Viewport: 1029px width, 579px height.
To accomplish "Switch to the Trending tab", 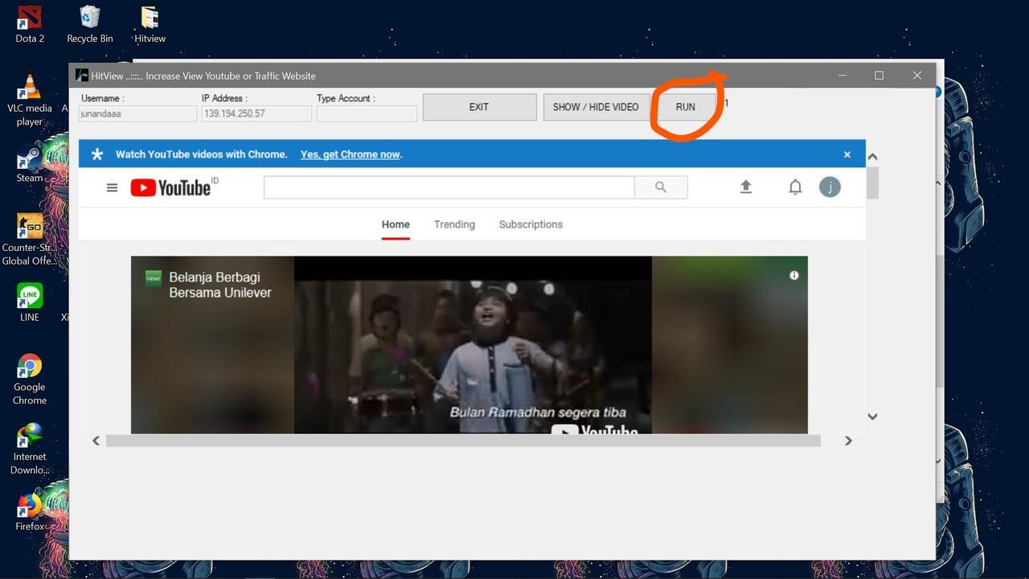I will click(454, 224).
